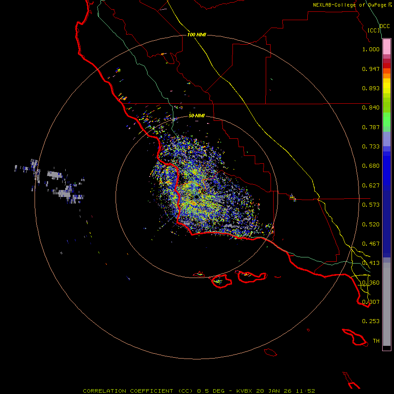
Task: Click the 50 NMI range ring label
Action: [x=197, y=116]
